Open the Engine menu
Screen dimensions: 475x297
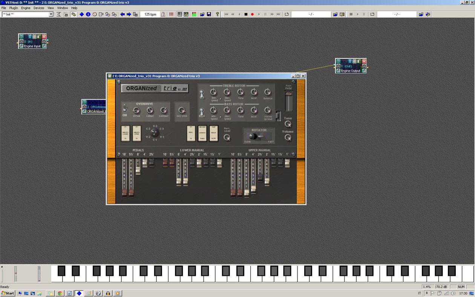(26, 8)
